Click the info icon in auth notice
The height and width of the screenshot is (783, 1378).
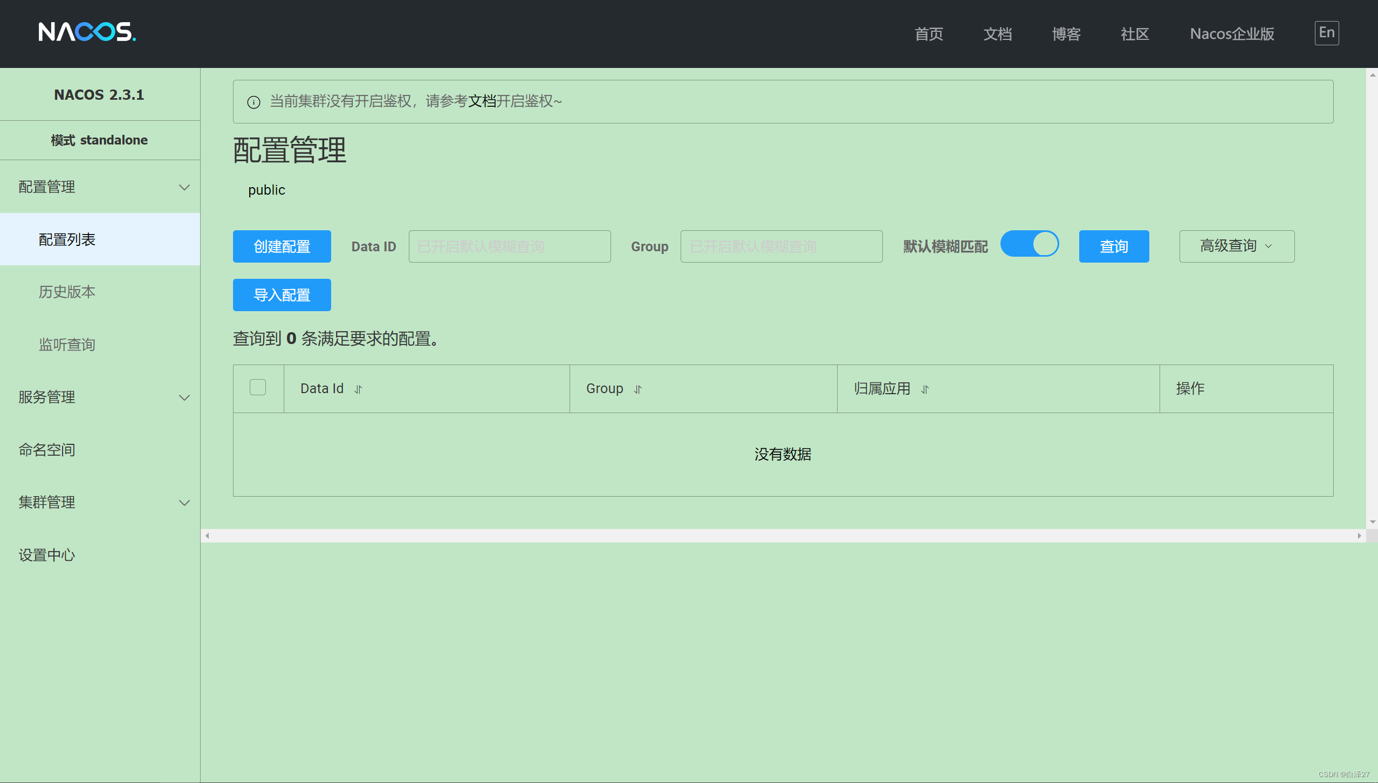coord(253,102)
